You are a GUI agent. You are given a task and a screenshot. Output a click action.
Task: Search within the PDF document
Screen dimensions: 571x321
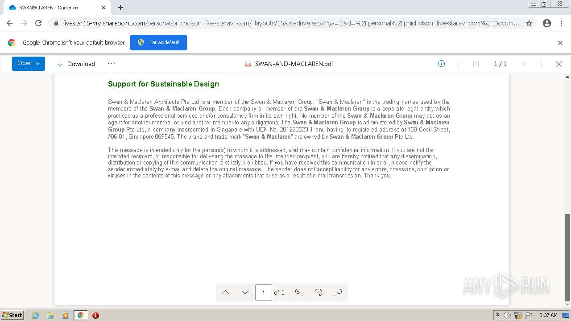(338, 292)
